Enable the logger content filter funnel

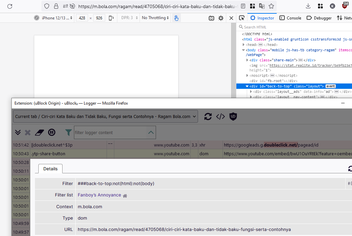tap(68, 132)
